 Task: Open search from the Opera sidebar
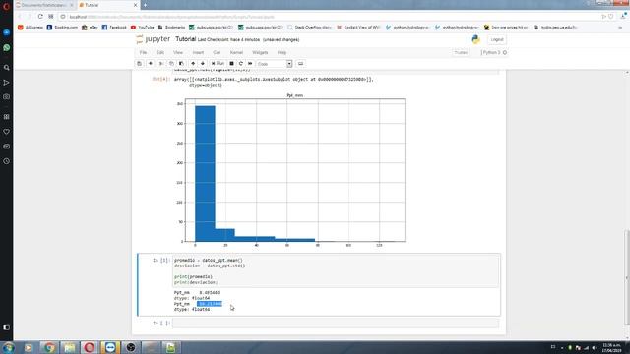click(7, 68)
